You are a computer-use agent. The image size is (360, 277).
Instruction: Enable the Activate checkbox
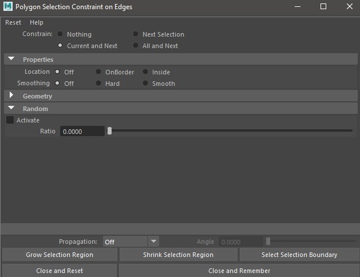coord(10,120)
